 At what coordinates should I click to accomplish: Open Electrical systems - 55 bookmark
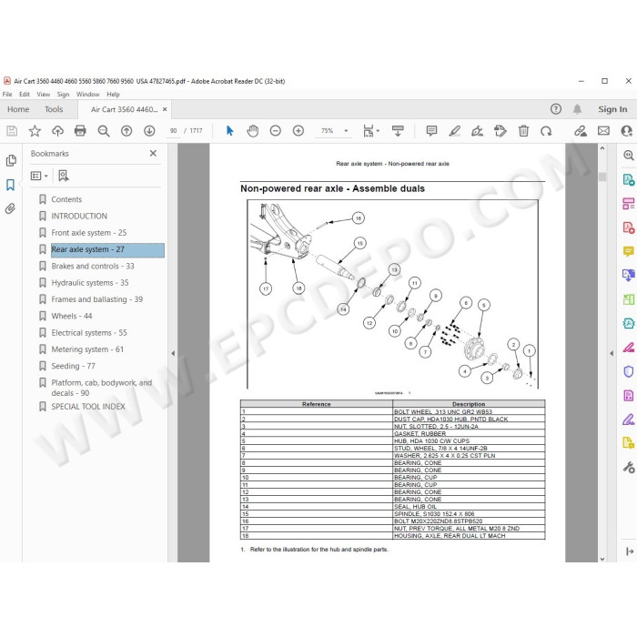pos(89,333)
